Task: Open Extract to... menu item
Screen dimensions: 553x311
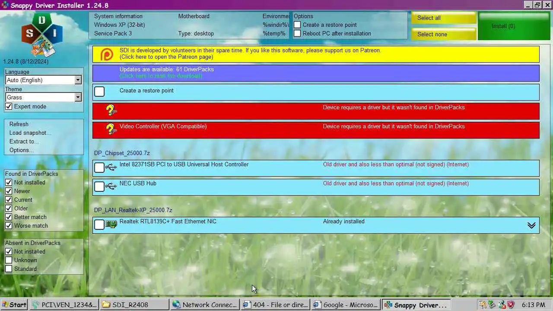Action: 24,141
